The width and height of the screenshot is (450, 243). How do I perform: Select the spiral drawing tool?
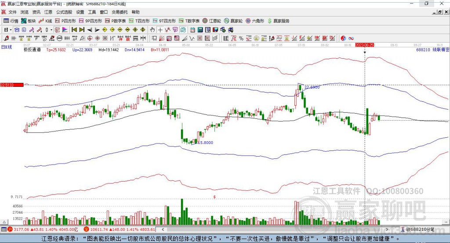pyautogui.click(x=44, y=38)
